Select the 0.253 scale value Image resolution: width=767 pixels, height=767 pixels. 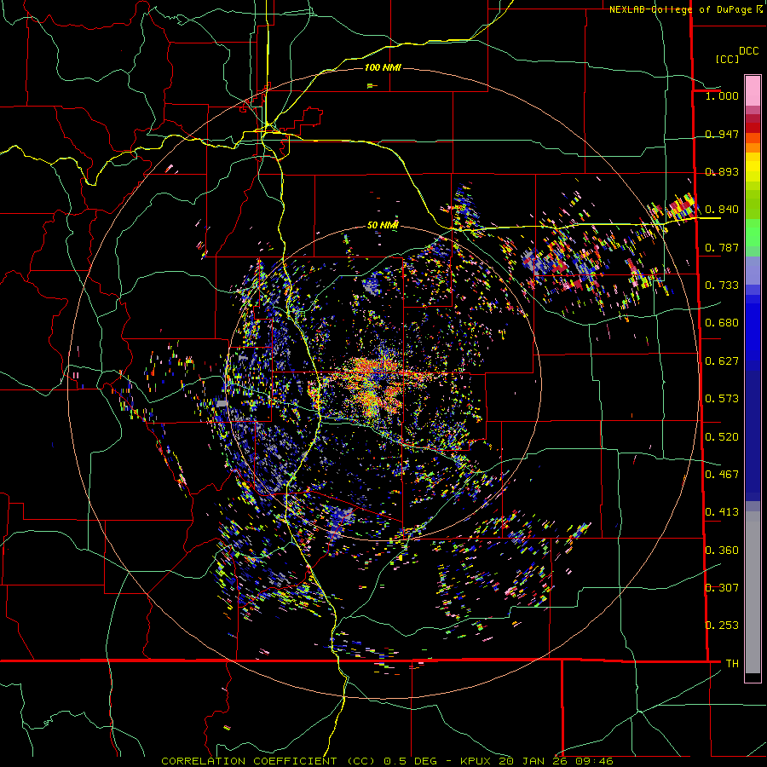(722, 626)
